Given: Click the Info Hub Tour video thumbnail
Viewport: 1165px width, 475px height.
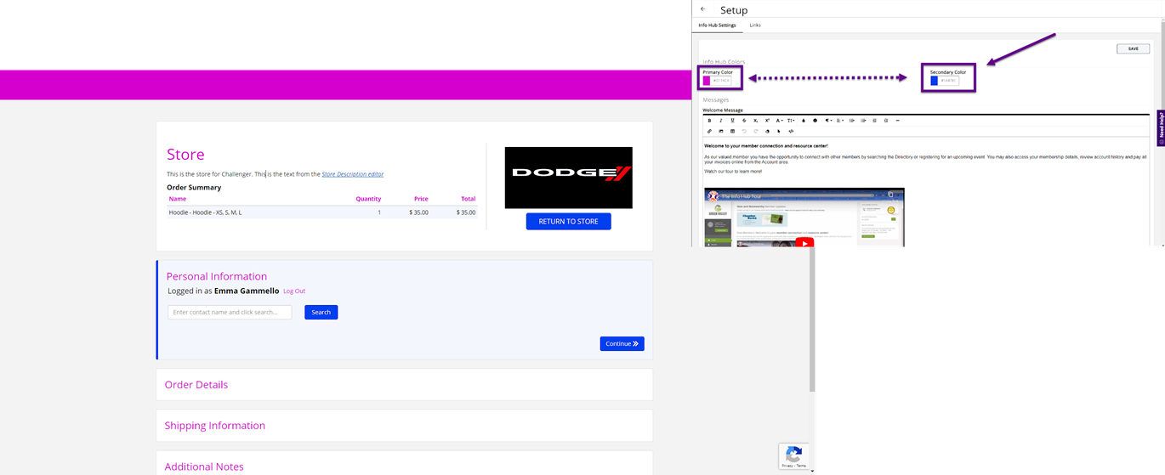Looking at the screenshot, I should 804,218.
